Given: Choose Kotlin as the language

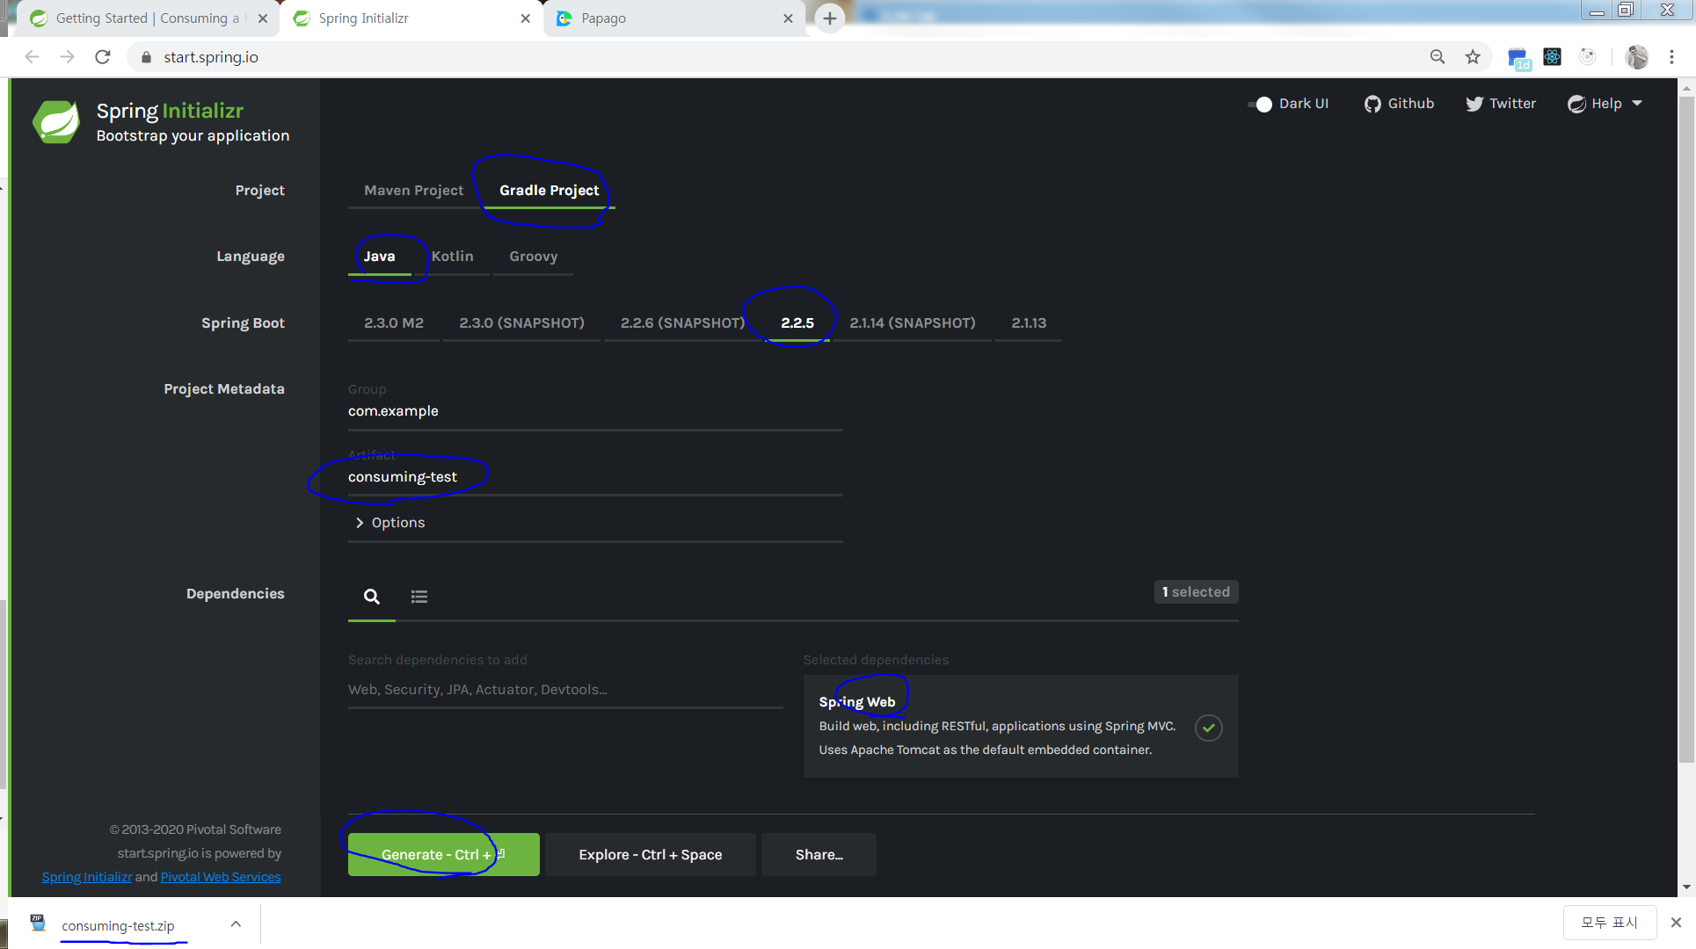Looking at the screenshot, I should 452,257.
